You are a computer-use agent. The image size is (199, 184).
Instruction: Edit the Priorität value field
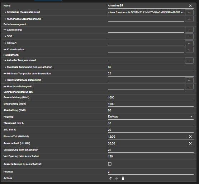pyautogui.click(x=151, y=172)
